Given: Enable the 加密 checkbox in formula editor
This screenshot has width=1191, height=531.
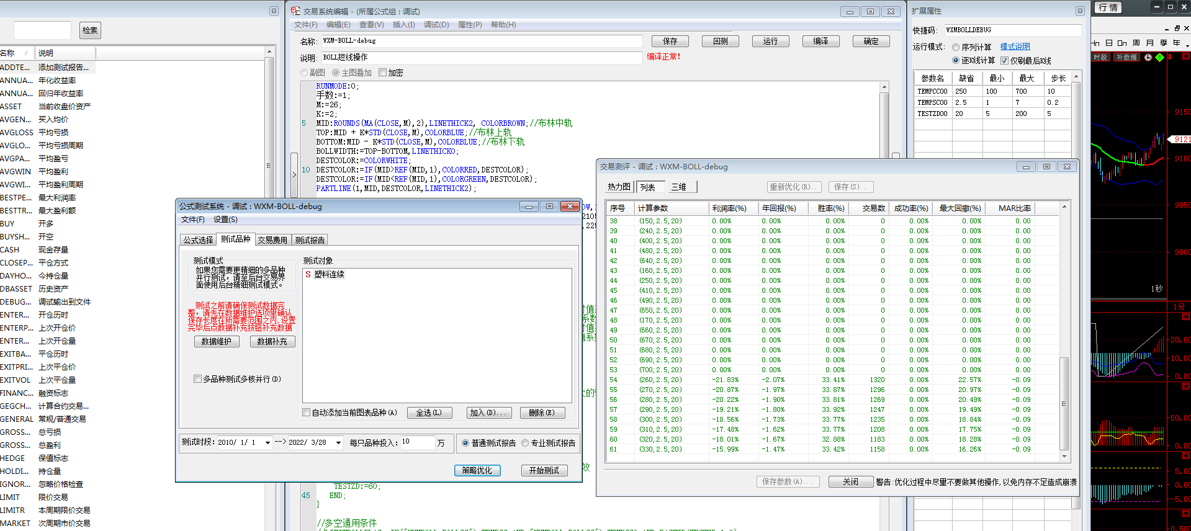Looking at the screenshot, I should [383, 73].
